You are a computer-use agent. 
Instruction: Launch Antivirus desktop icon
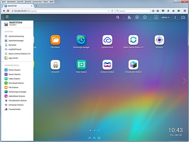click(159, 40)
